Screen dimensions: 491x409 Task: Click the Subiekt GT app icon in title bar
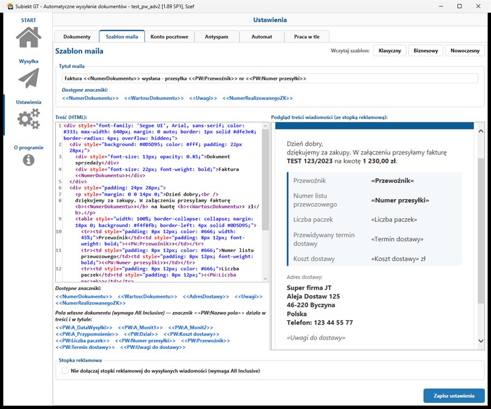pyautogui.click(x=10, y=6)
